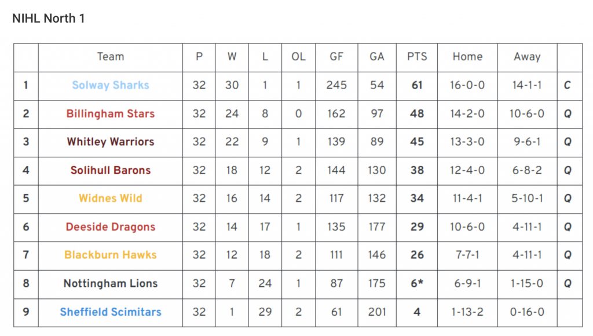Click the Home column header
The width and height of the screenshot is (593, 336).
pyautogui.click(x=467, y=57)
